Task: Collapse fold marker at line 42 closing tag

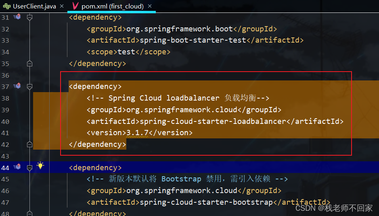Action: [29, 144]
